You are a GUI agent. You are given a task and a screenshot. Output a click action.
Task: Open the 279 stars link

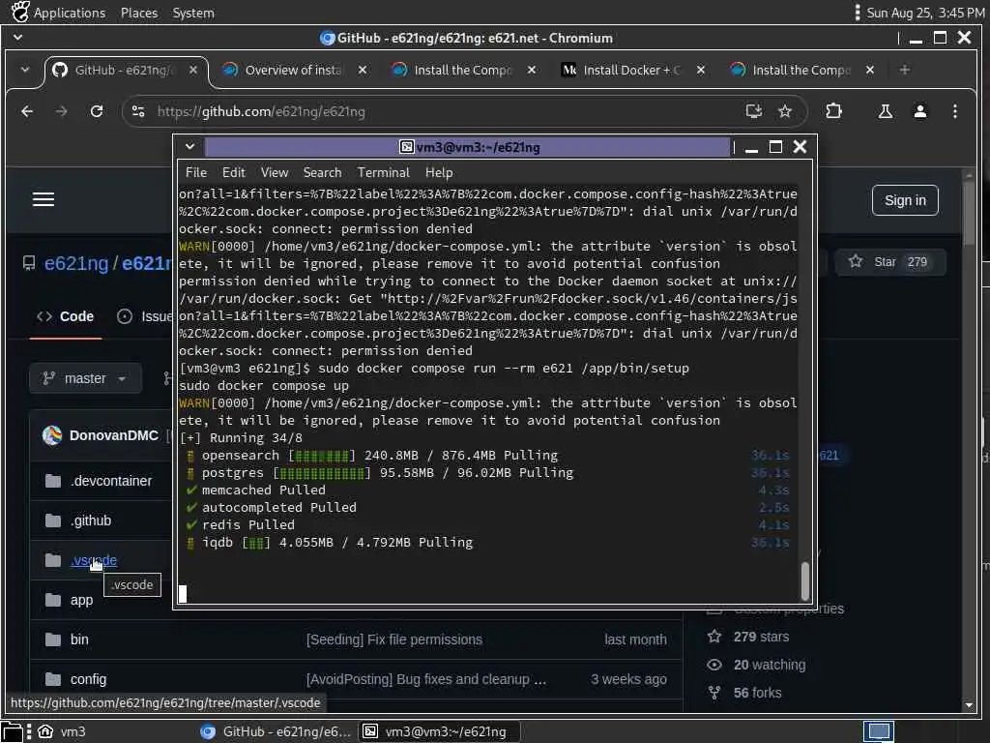(761, 637)
